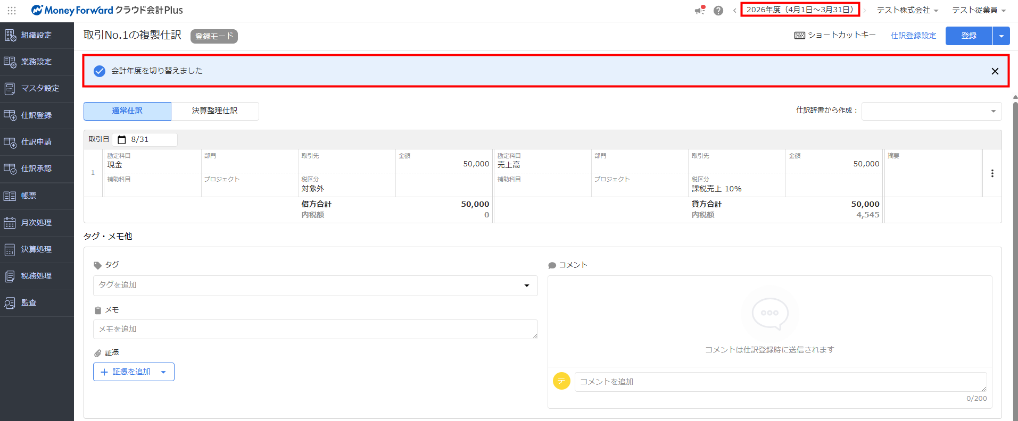Open the 仕訳登録設定 link
Image resolution: width=1018 pixels, height=421 pixels.
[x=913, y=36]
